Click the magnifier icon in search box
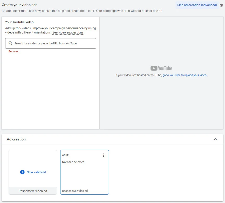Screen dimensions: 225x203 coord(11,43)
